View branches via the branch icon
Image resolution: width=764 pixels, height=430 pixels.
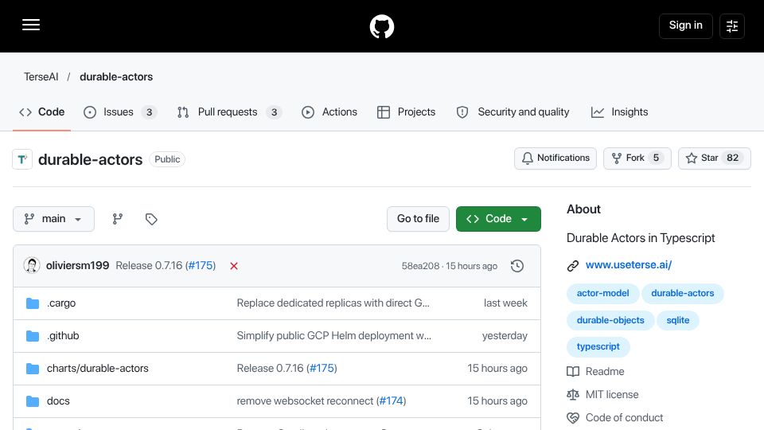click(118, 219)
